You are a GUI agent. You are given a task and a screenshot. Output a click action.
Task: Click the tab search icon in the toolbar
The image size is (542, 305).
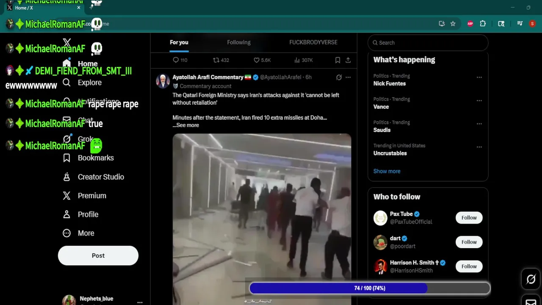(x=501, y=24)
